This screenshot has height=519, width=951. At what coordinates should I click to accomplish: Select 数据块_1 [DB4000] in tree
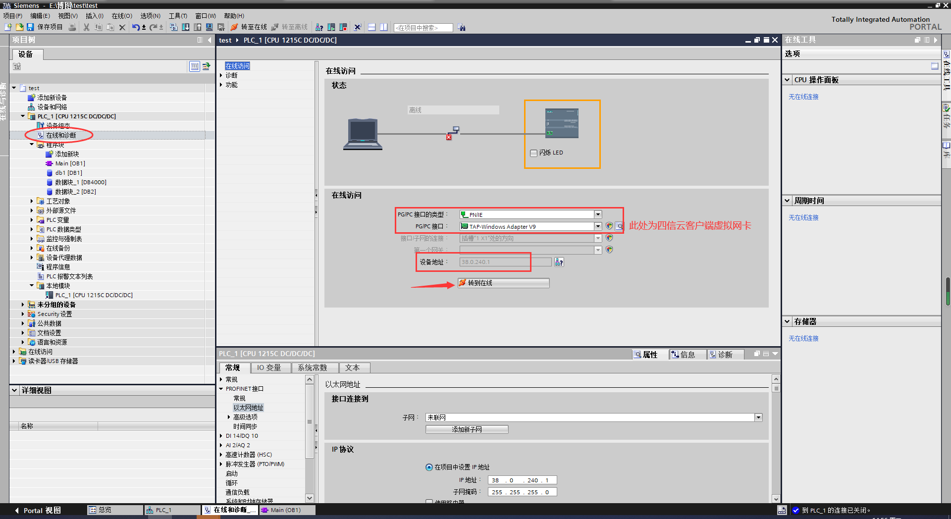point(80,182)
